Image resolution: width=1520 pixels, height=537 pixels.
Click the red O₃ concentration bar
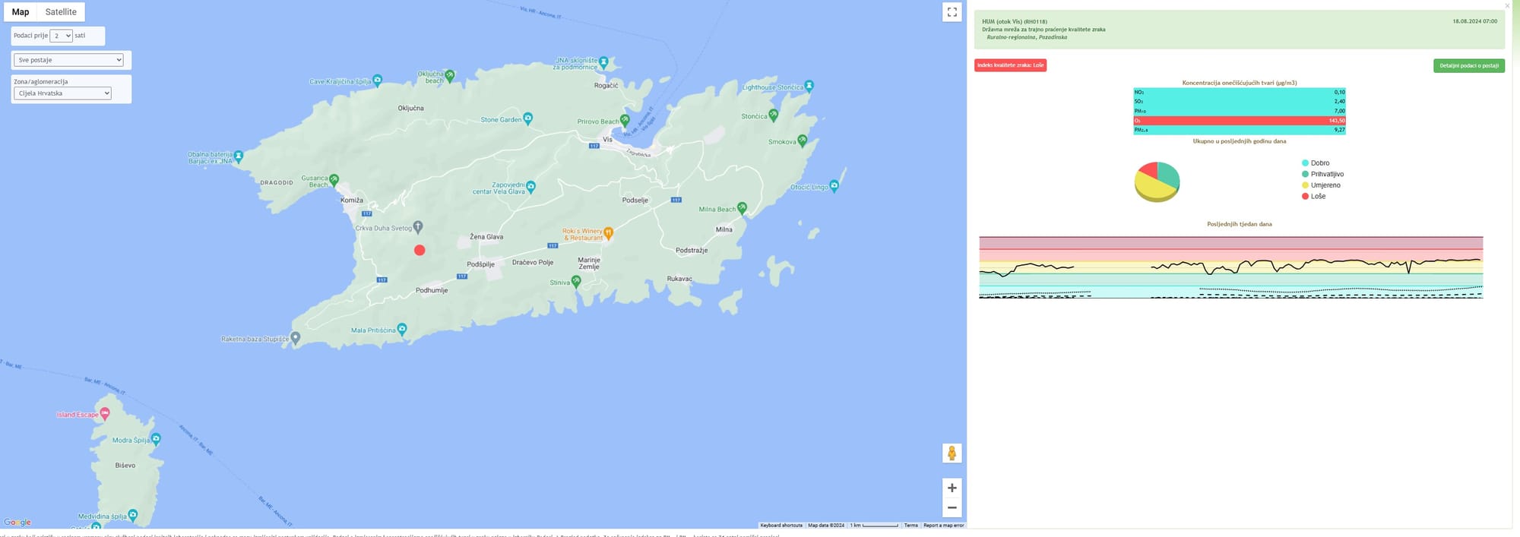click(x=1239, y=121)
